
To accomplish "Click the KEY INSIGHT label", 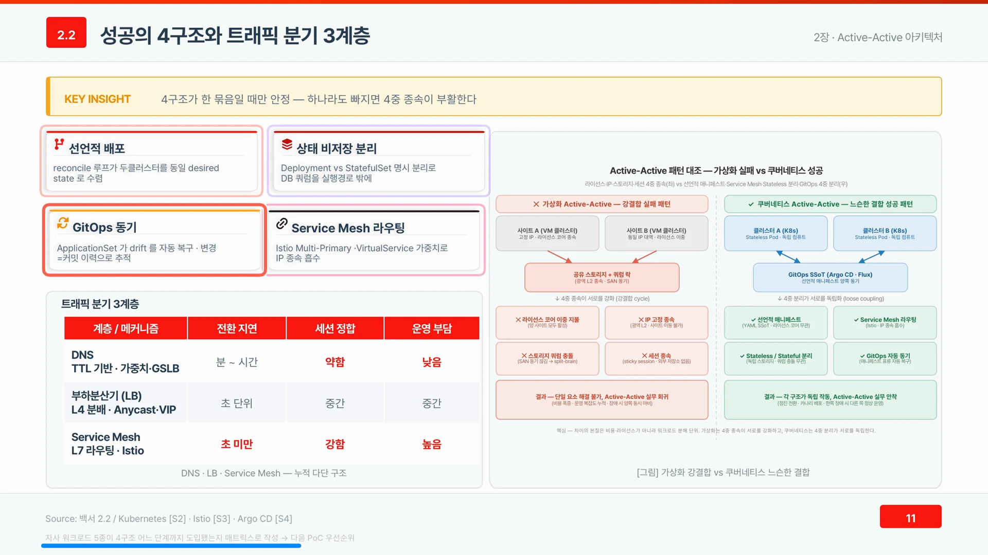I will point(97,99).
